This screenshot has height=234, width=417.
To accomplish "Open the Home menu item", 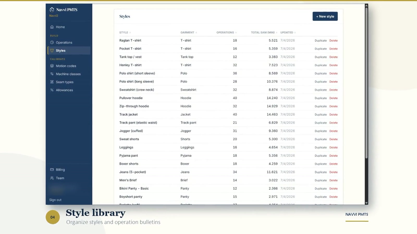I will (x=69, y=27).
